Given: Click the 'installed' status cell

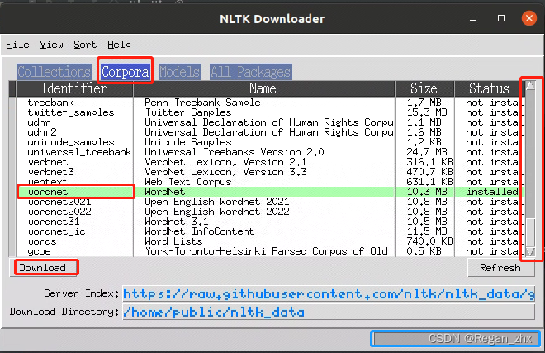Looking at the screenshot, I should (x=492, y=192).
